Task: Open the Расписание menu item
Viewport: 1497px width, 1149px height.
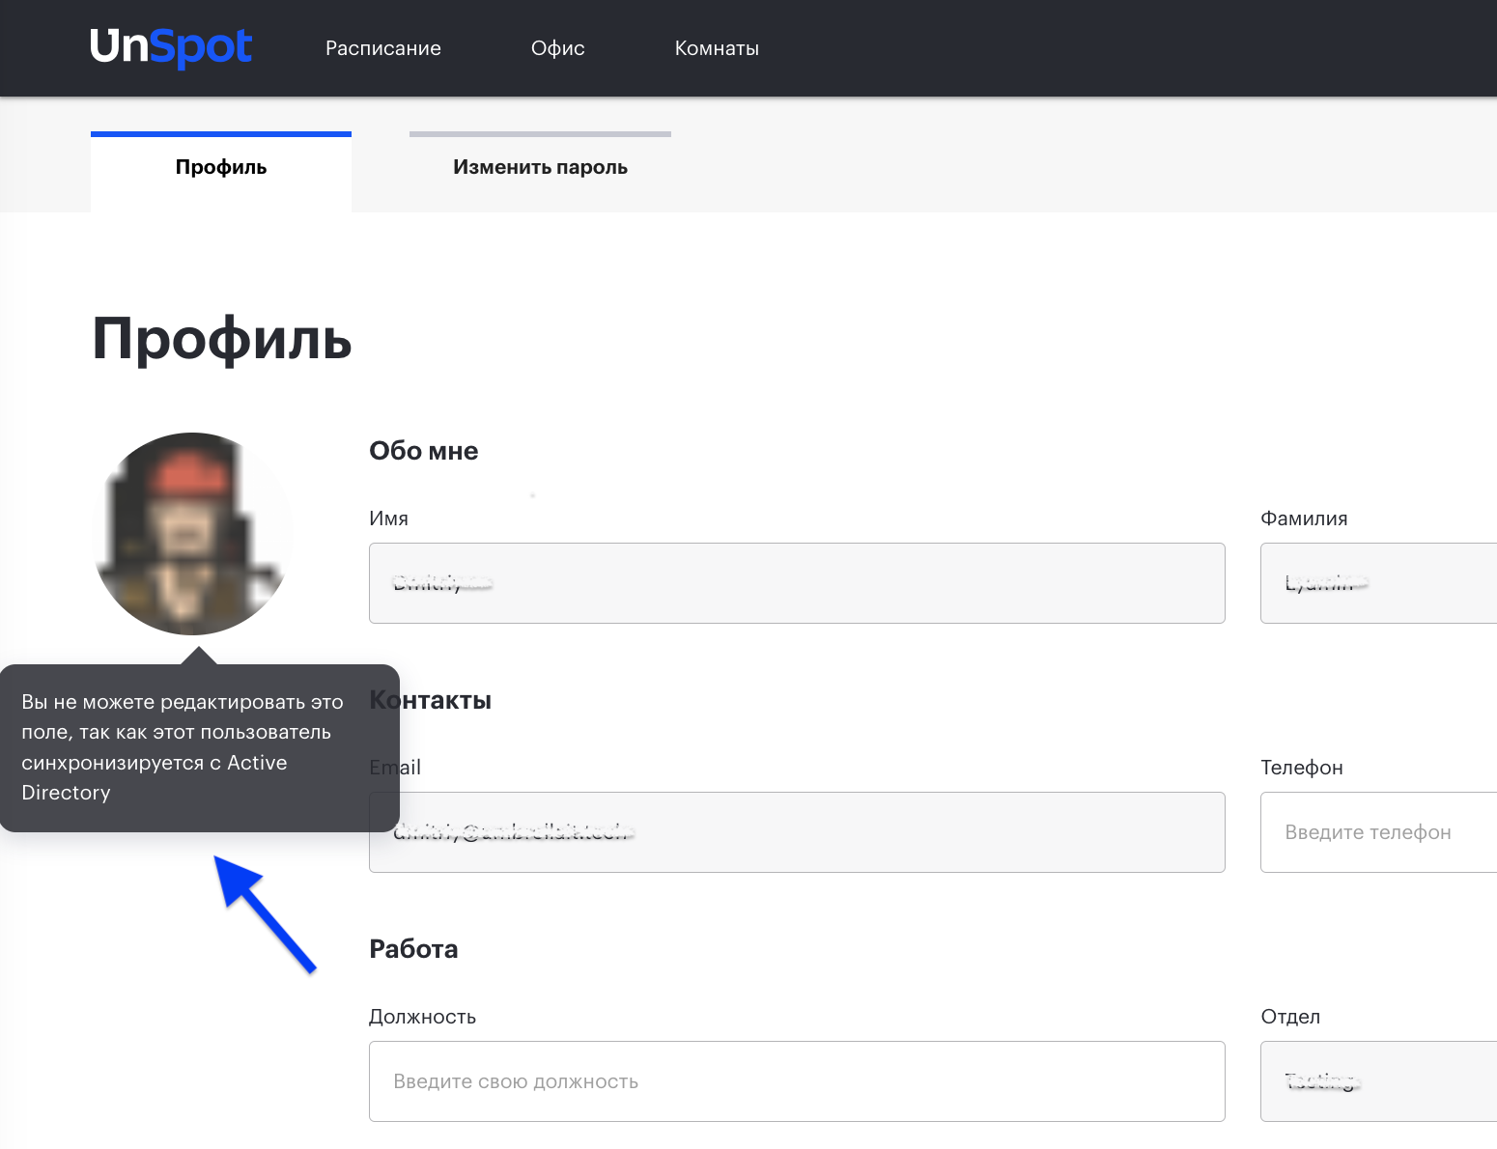Action: coord(382,48)
